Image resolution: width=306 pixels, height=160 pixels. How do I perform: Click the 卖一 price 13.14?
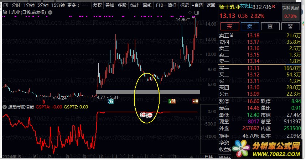[x=253, y=61]
